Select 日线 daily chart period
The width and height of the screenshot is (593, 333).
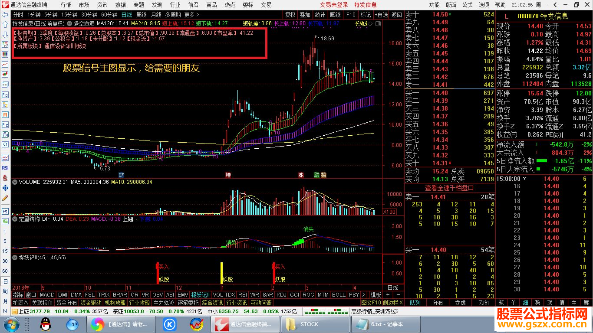[x=127, y=15]
